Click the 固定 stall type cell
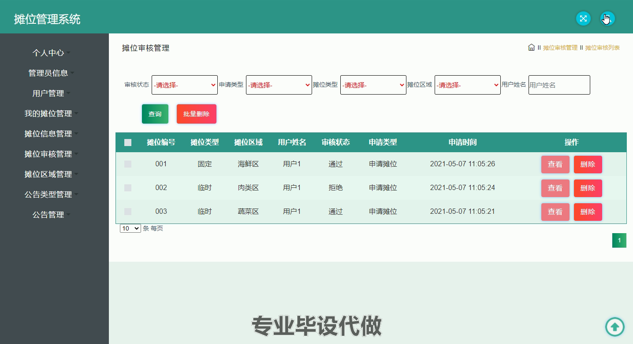Viewport: 633px width, 344px height. (x=205, y=164)
